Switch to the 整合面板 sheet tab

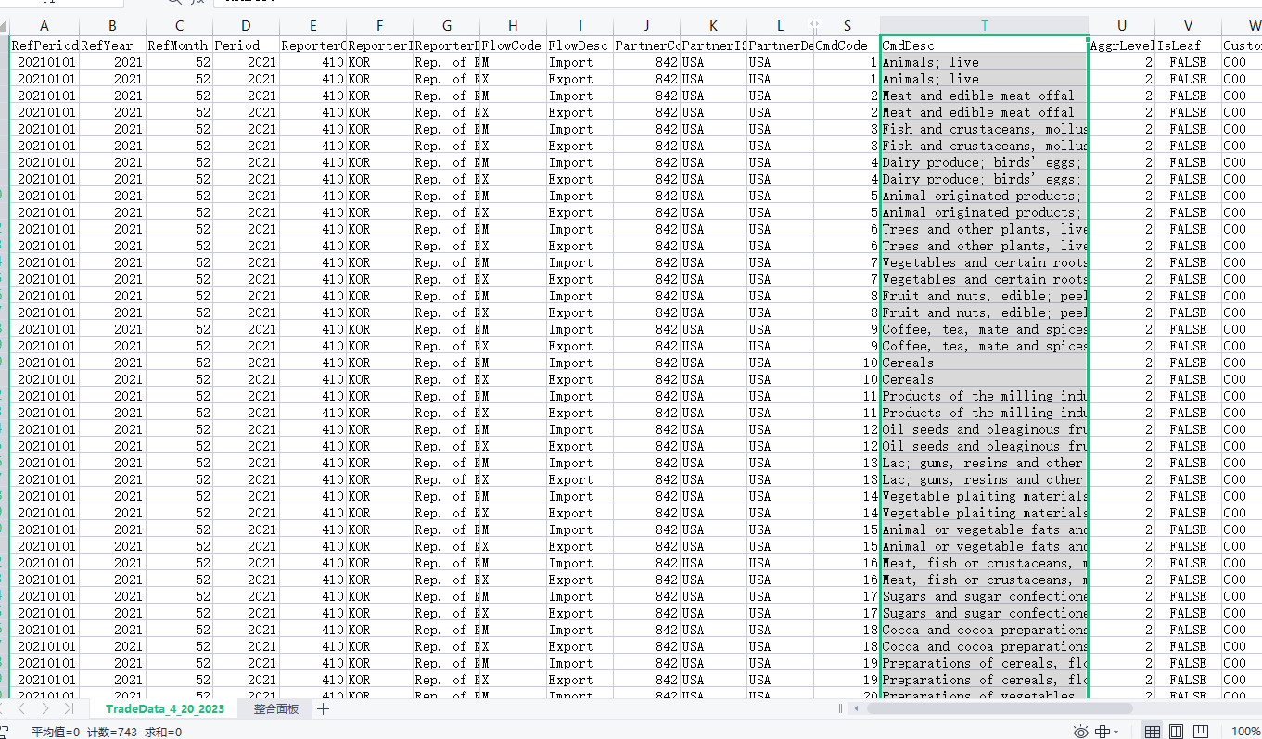tap(276, 708)
